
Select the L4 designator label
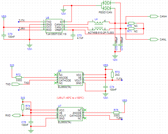pos(96,19)
